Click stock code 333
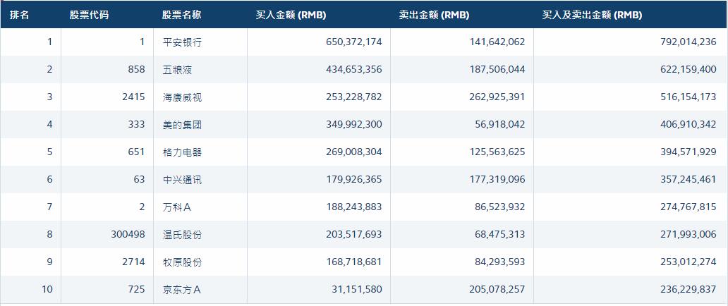Viewport: 728px width, 306px height. click(x=136, y=124)
